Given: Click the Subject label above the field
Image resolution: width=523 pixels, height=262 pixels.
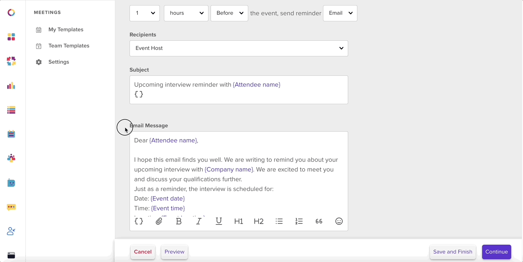Looking at the screenshot, I should coord(139,70).
